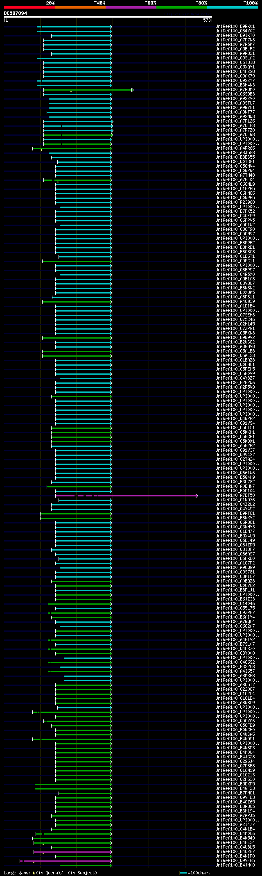Viewport: 262px width, 876px height.
Task: Click the UniRef100_O14046 hit label
Action: click(235, 604)
